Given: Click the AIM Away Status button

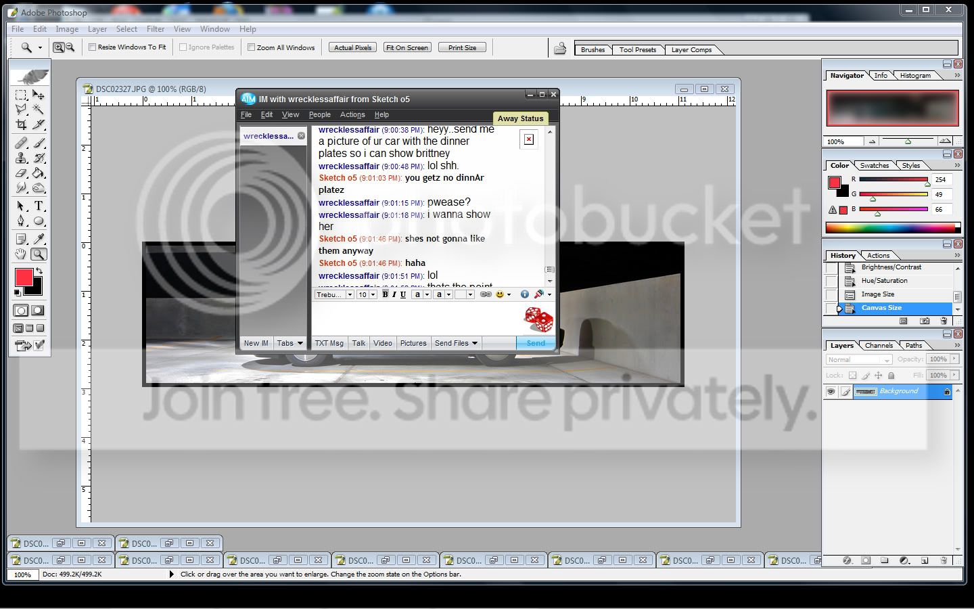Looking at the screenshot, I should [521, 118].
